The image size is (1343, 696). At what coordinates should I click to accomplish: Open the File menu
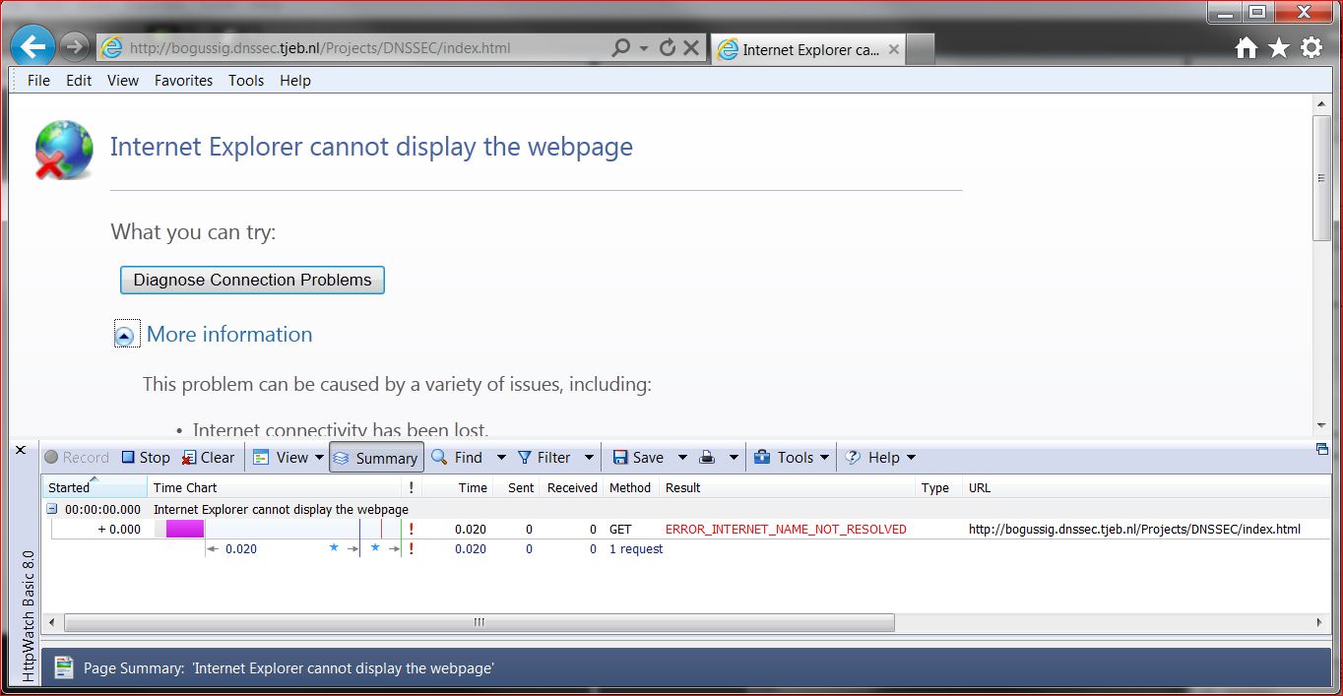38,81
